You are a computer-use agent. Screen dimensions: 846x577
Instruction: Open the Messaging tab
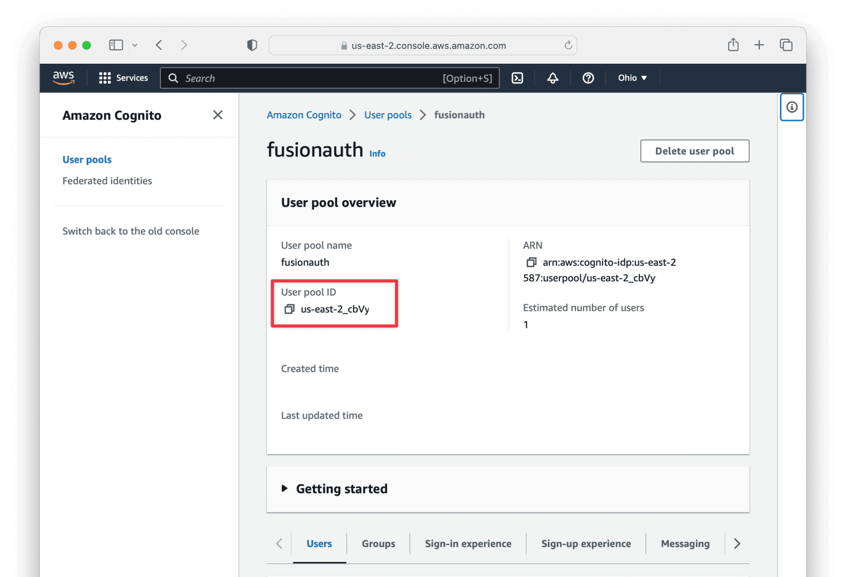[685, 544]
